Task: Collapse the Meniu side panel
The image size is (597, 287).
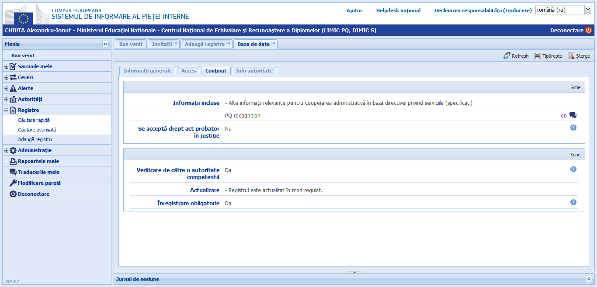Action: tap(105, 44)
